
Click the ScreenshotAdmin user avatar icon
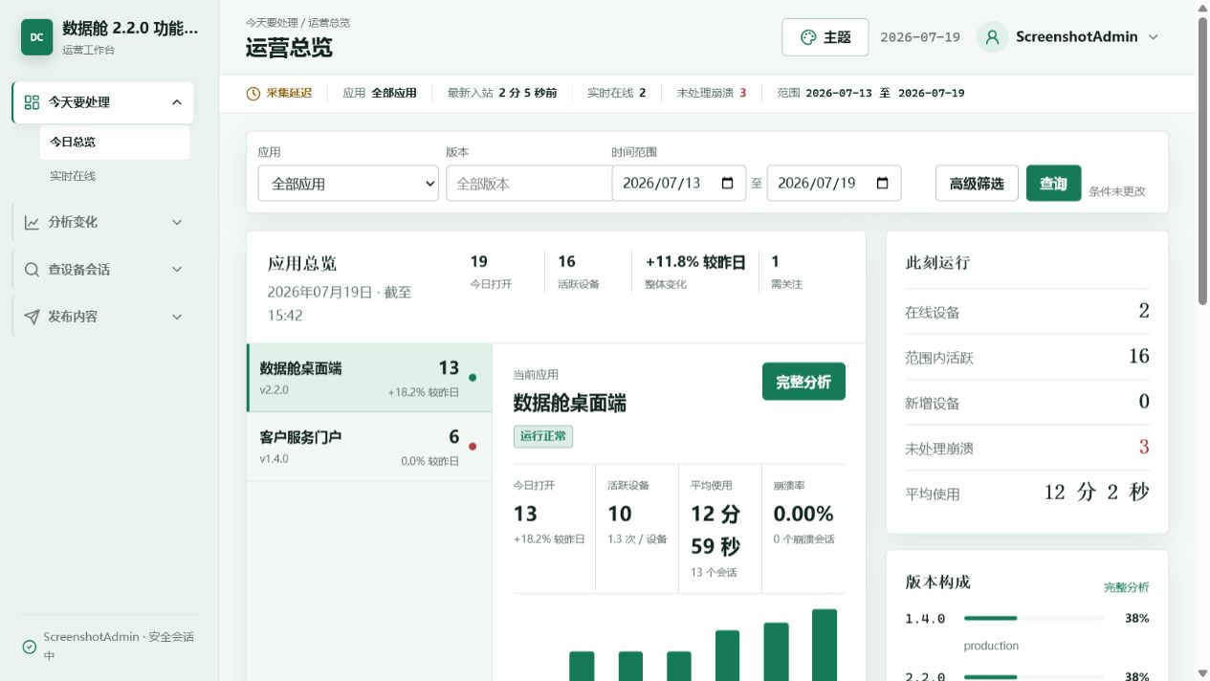point(992,37)
